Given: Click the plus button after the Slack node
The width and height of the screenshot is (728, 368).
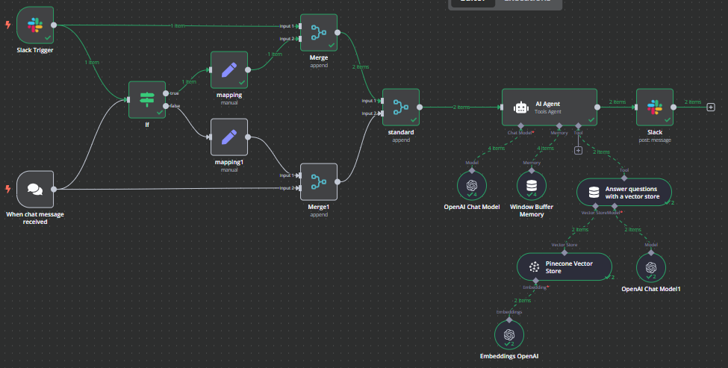Looking at the screenshot, I should click(x=710, y=107).
